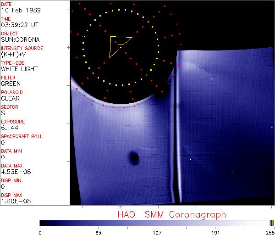Click the white dot inside the yellow triangle
Screen dimensions: 275x235
pyautogui.click(x=121, y=47)
